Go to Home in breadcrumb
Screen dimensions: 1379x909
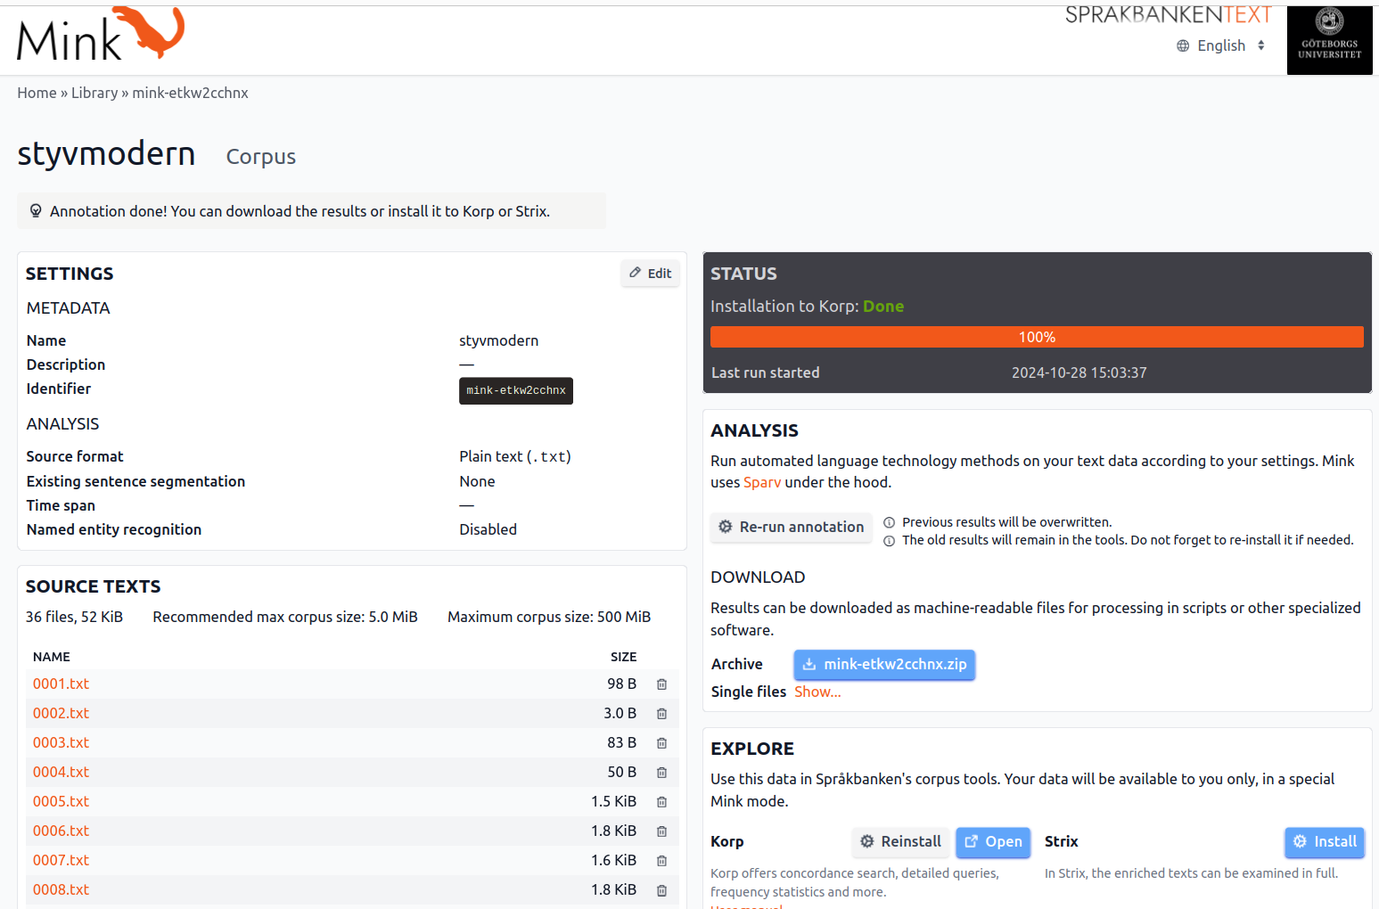[x=37, y=93]
